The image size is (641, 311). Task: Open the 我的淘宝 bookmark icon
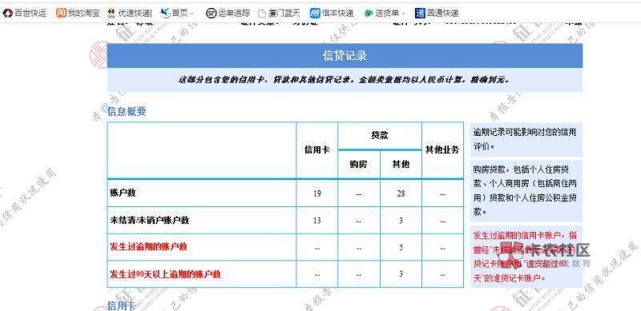(62, 13)
